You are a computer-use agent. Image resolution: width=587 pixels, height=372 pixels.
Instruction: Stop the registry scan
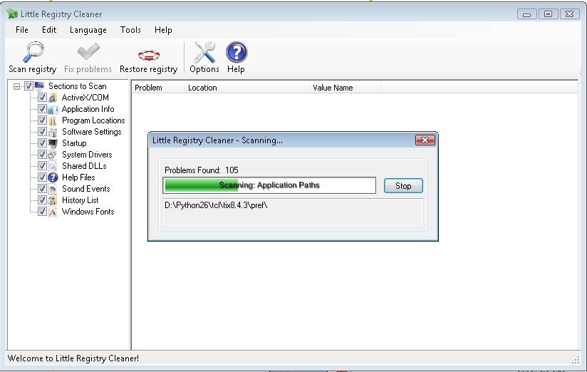[x=403, y=186]
